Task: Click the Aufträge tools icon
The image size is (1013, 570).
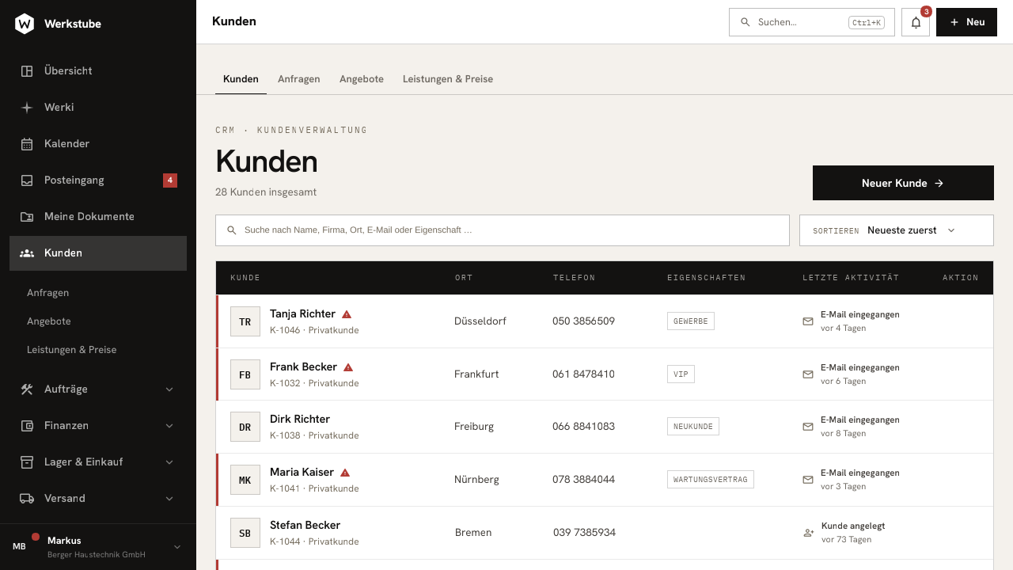Action: click(27, 389)
